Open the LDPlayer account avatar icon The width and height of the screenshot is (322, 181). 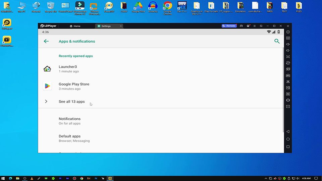tap(248, 26)
